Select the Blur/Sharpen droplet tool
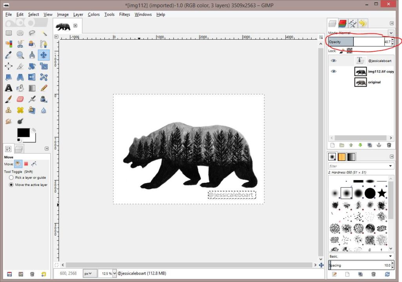The image size is (402, 282). pyautogui.click(x=44, y=110)
